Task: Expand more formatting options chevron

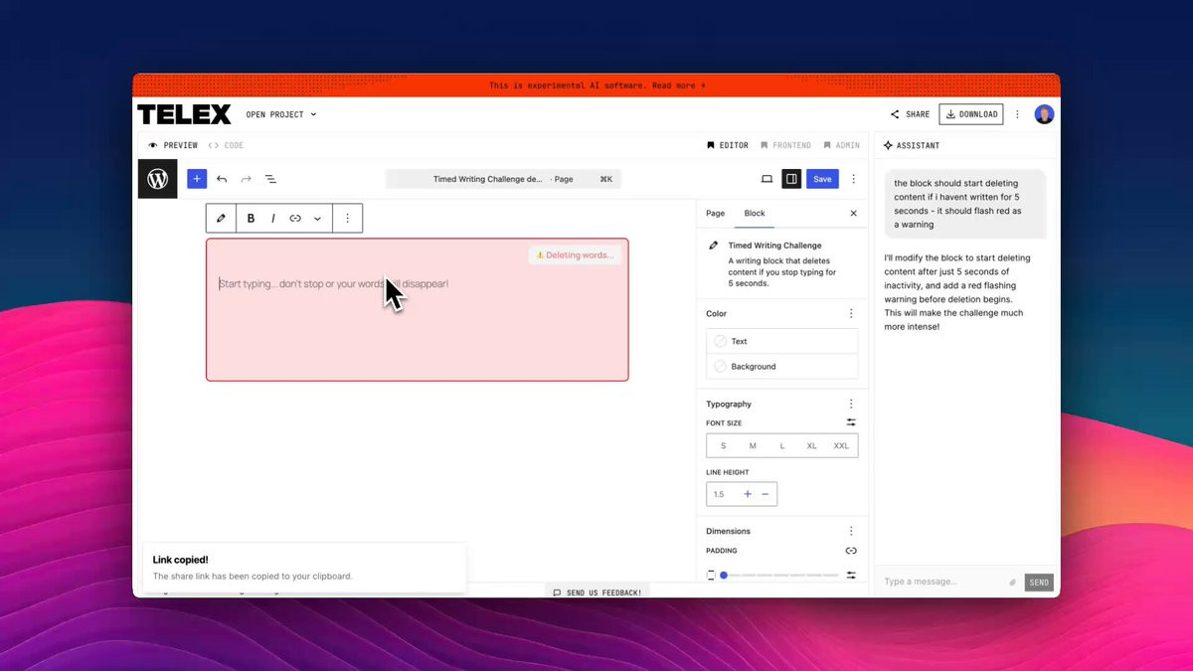Action: tap(317, 218)
